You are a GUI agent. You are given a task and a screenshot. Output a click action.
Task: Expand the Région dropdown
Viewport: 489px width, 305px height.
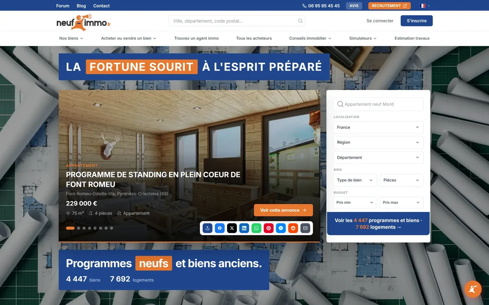378,143
